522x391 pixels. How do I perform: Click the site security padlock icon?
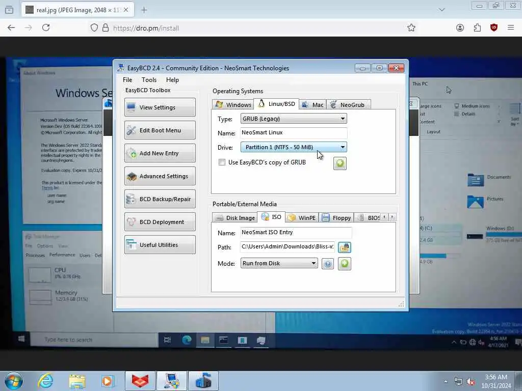[x=106, y=27]
